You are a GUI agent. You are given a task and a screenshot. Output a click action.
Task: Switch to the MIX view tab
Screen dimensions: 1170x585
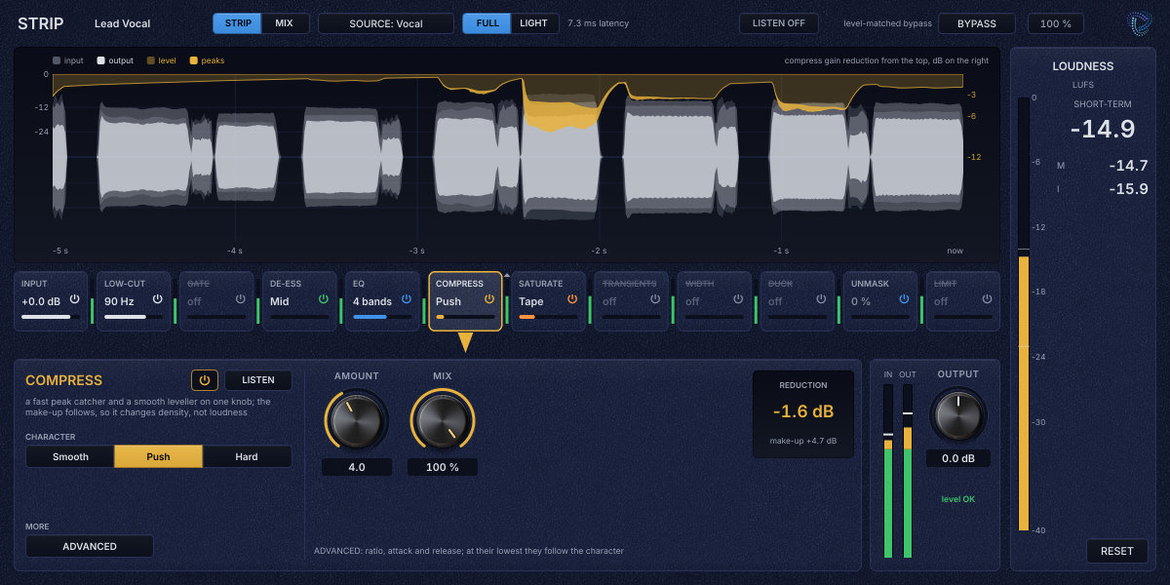tap(285, 23)
